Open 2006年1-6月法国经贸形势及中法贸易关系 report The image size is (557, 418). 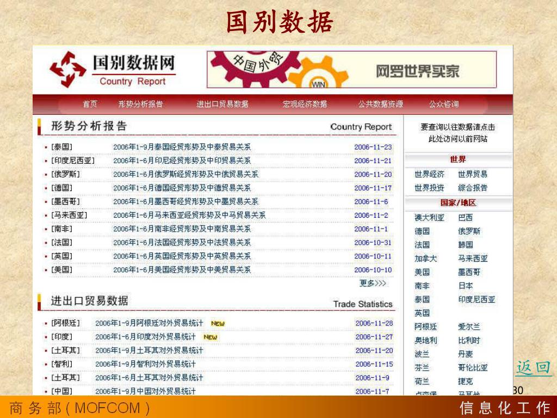[x=182, y=242]
